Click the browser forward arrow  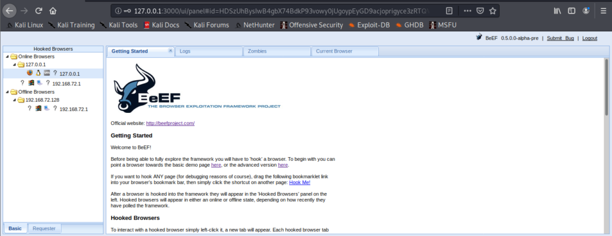pos(24,11)
